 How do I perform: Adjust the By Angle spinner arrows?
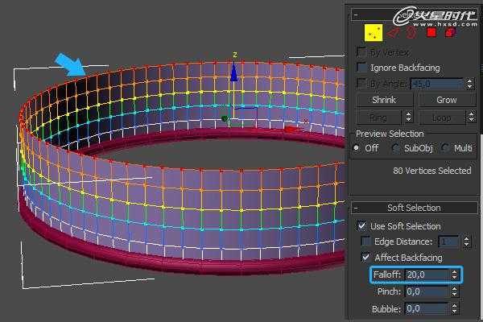tap(469, 84)
